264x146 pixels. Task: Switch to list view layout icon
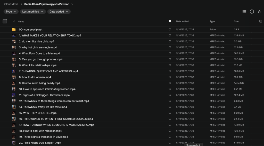pos(244,12)
